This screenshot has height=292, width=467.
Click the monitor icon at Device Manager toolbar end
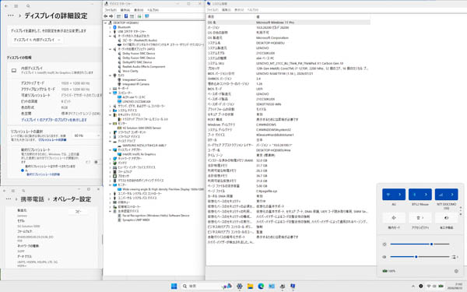tap(146, 16)
